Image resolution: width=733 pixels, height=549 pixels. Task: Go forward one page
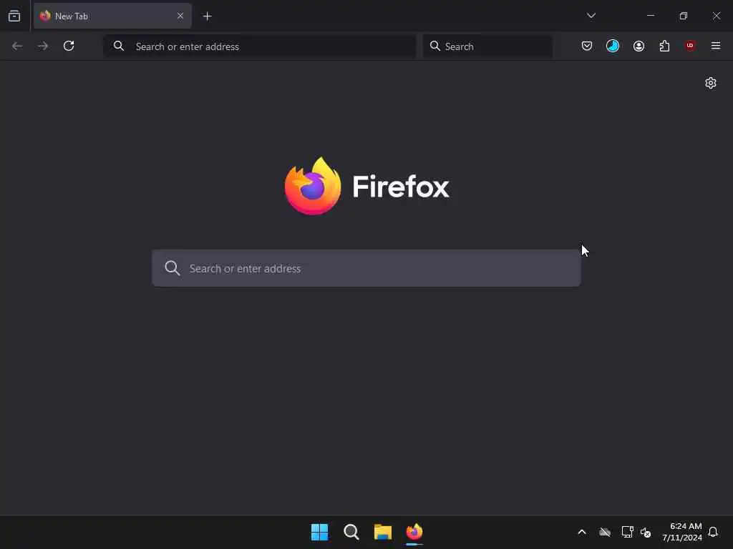[43, 46]
